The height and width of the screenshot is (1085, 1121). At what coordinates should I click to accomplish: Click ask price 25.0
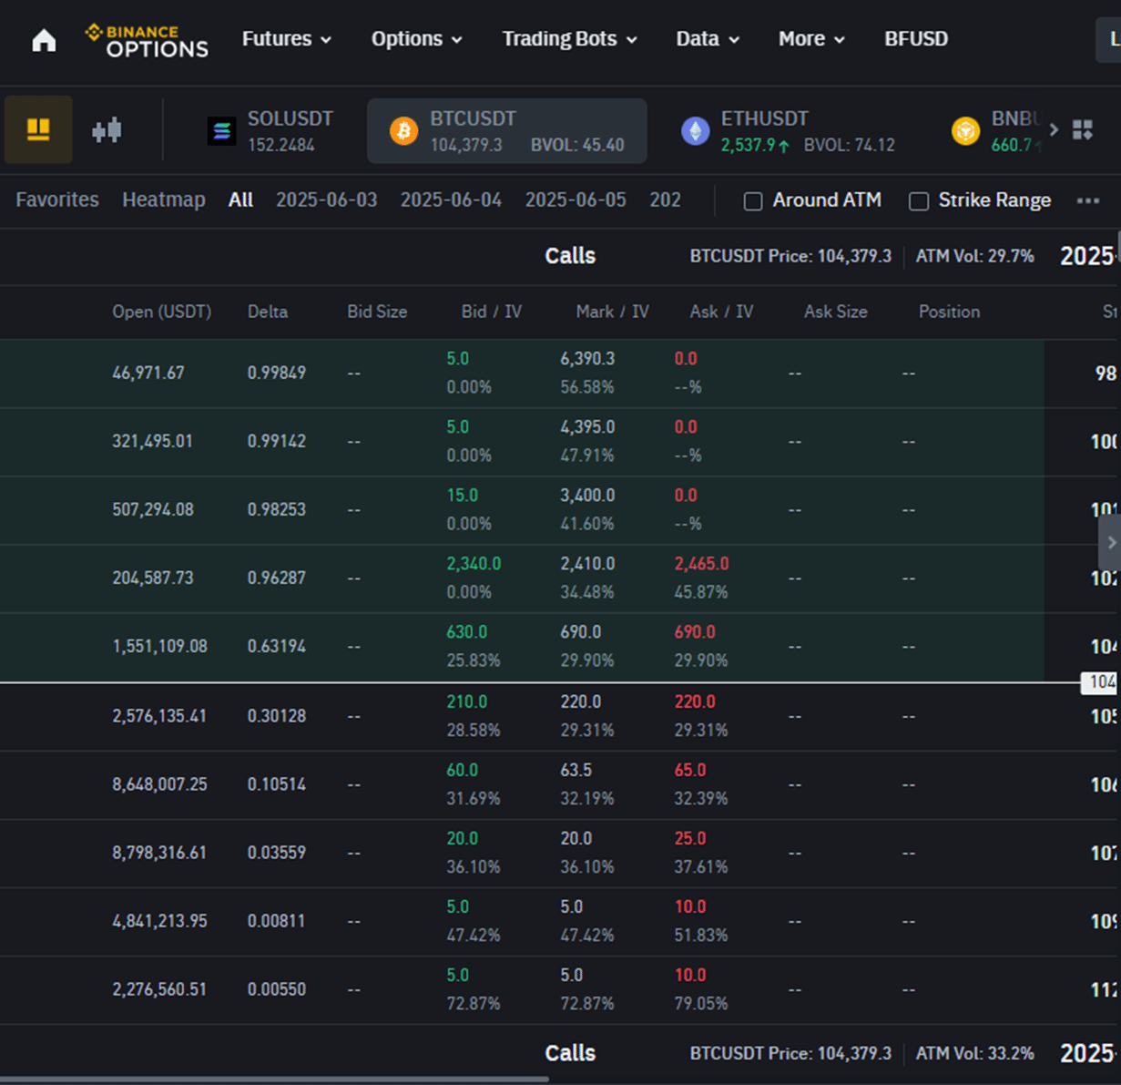click(690, 839)
